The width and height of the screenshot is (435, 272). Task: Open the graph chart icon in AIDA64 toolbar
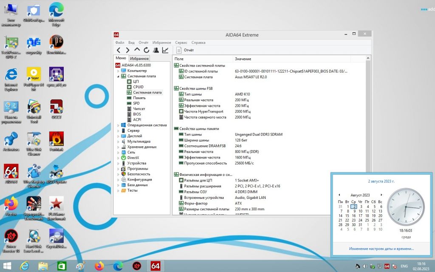pyautogui.click(x=165, y=50)
